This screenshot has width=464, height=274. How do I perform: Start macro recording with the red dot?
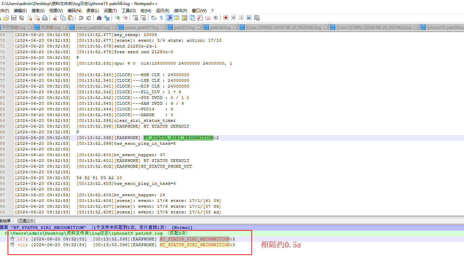[226, 18]
